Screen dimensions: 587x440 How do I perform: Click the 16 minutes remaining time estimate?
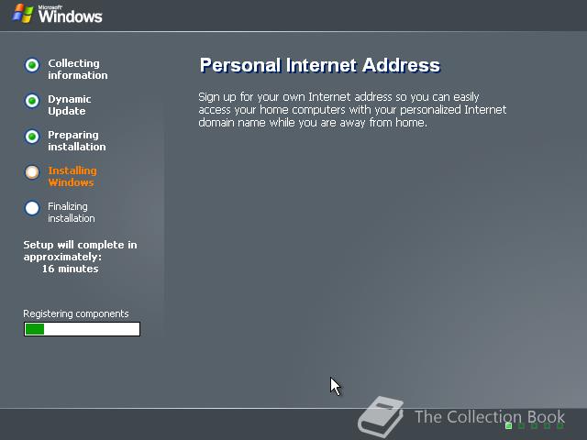[x=70, y=269]
